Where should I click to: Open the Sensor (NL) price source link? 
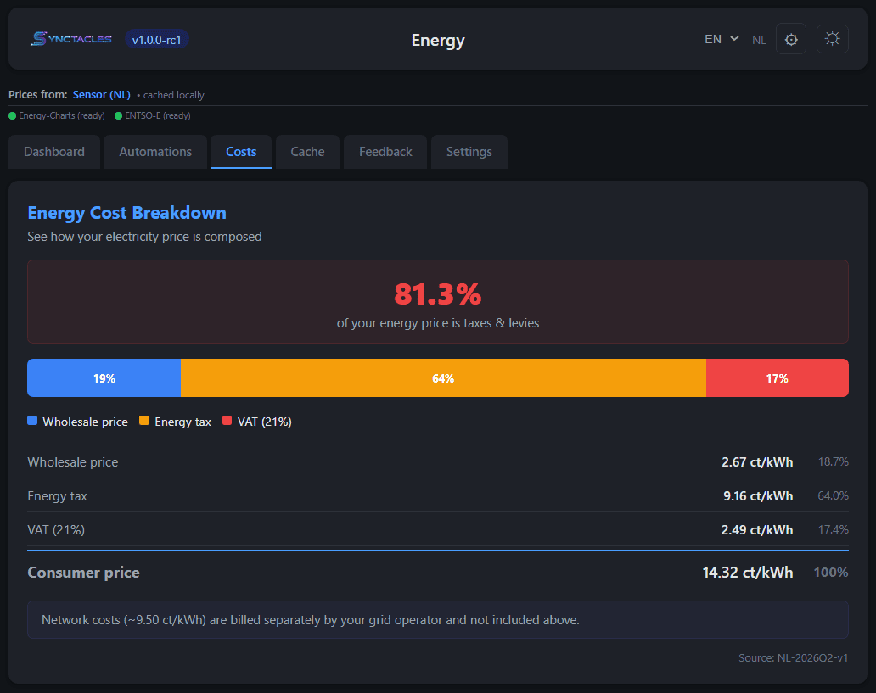[101, 94]
